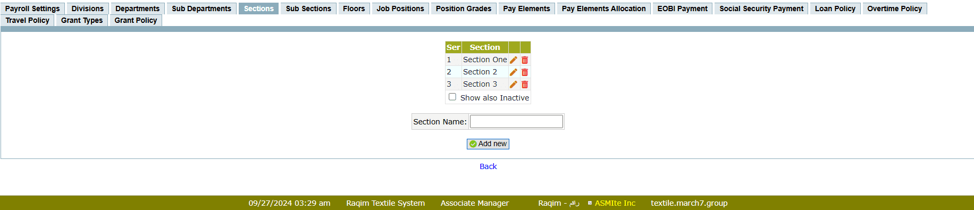Image resolution: width=974 pixels, height=210 pixels.
Task: Delete Section 3 using trash icon
Action: pyautogui.click(x=525, y=85)
